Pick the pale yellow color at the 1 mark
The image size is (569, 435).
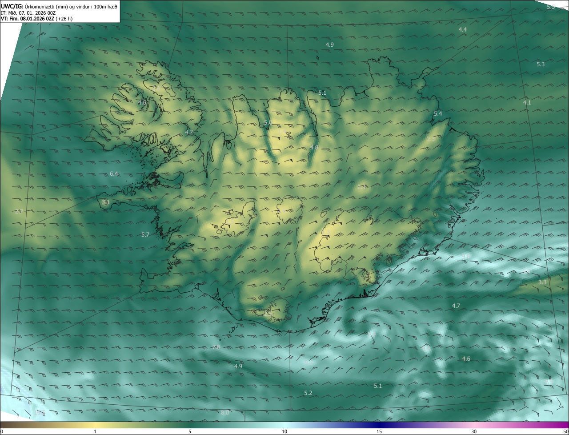pyautogui.click(x=95, y=425)
